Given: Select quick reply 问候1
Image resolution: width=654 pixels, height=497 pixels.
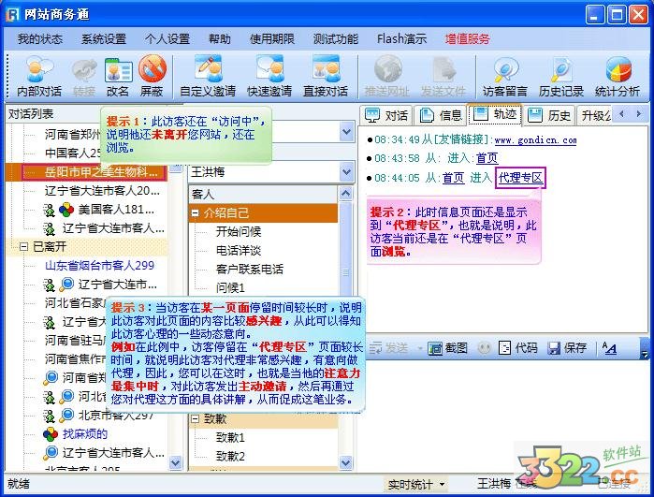Looking at the screenshot, I should [x=230, y=287].
